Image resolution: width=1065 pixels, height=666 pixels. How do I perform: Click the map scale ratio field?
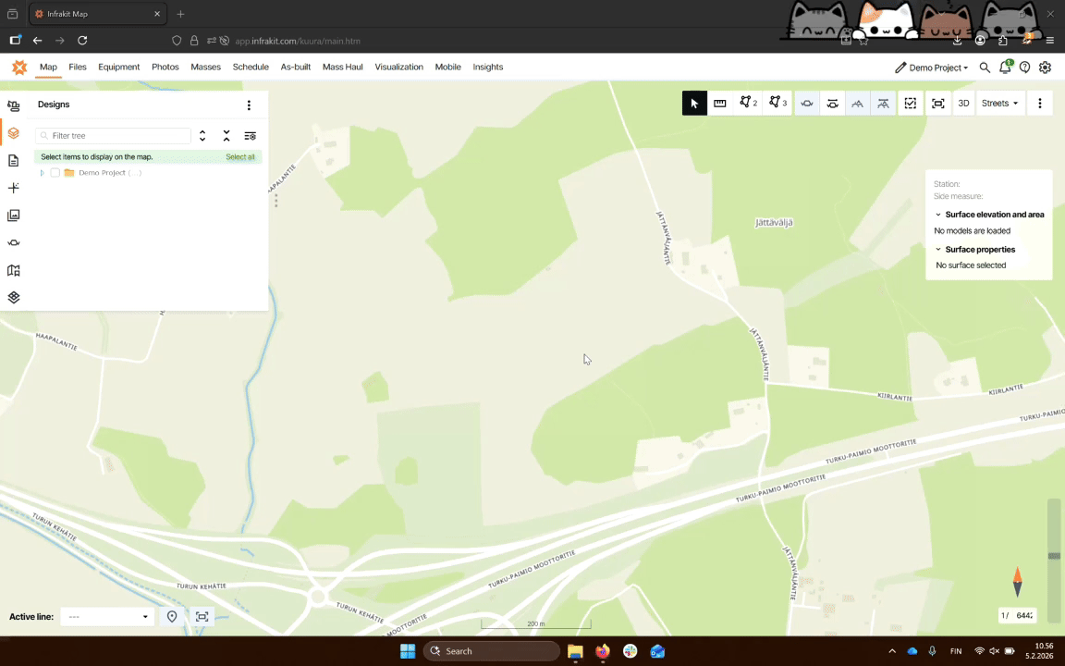[x=1017, y=616]
